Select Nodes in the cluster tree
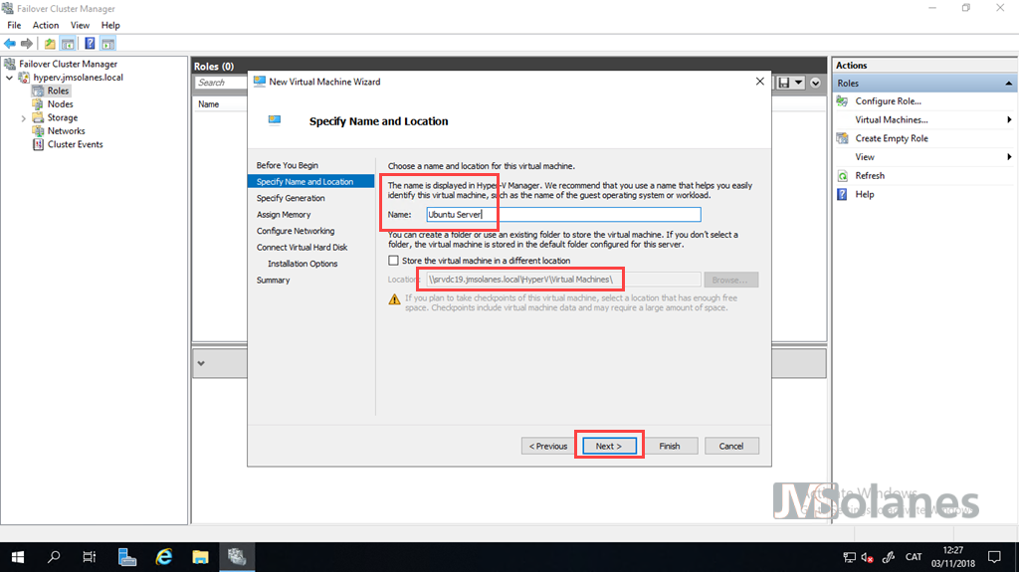 click(x=60, y=104)
